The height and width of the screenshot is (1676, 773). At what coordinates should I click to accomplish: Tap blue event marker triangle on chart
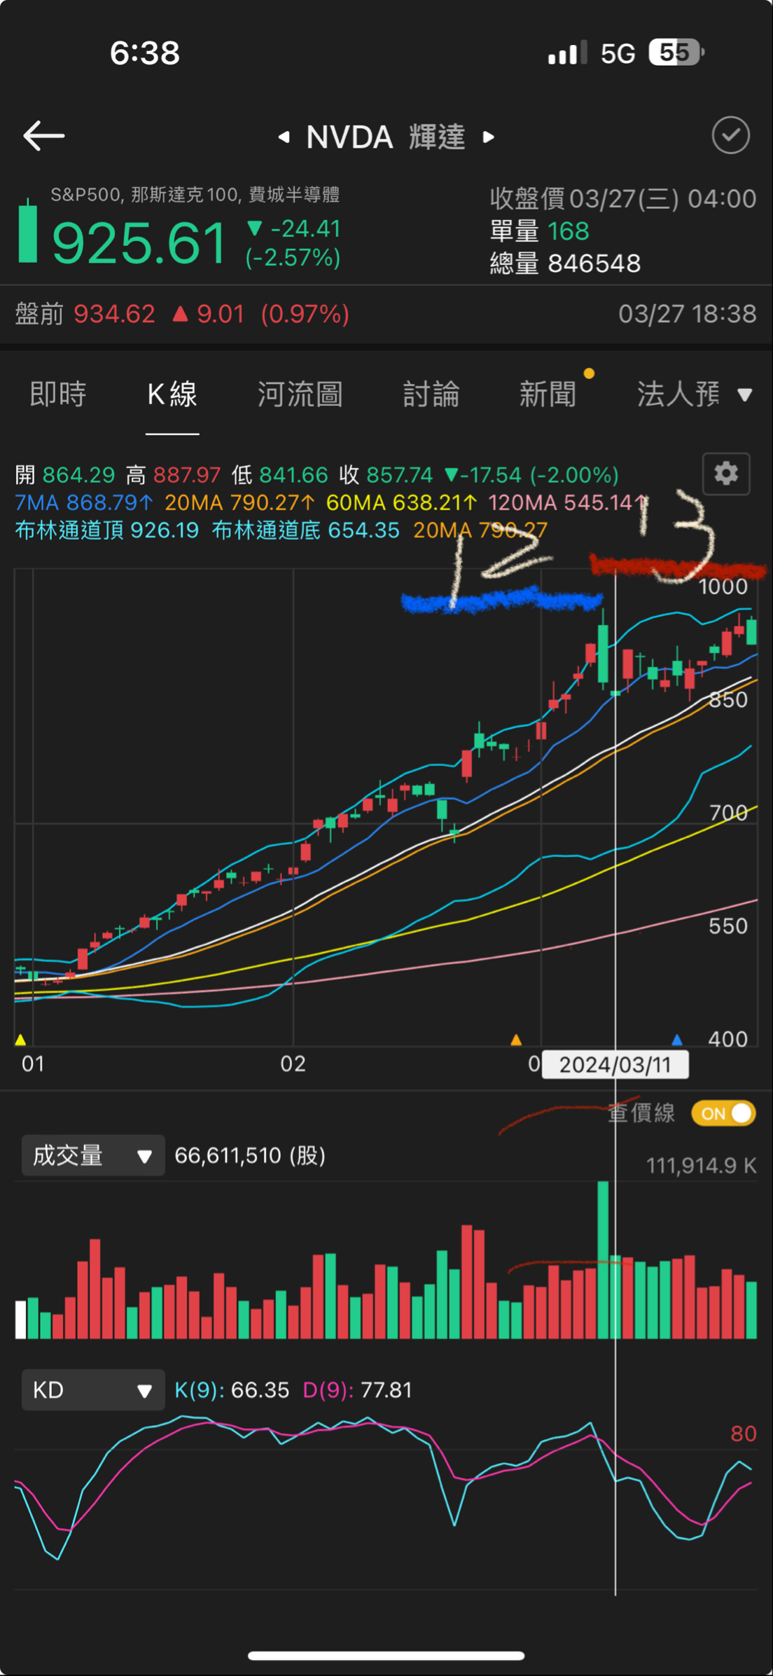tap(676, 1040)
